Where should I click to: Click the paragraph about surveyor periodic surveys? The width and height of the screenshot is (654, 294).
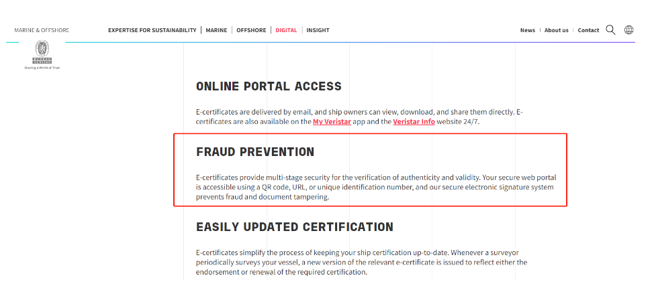[x=362, y=263]
